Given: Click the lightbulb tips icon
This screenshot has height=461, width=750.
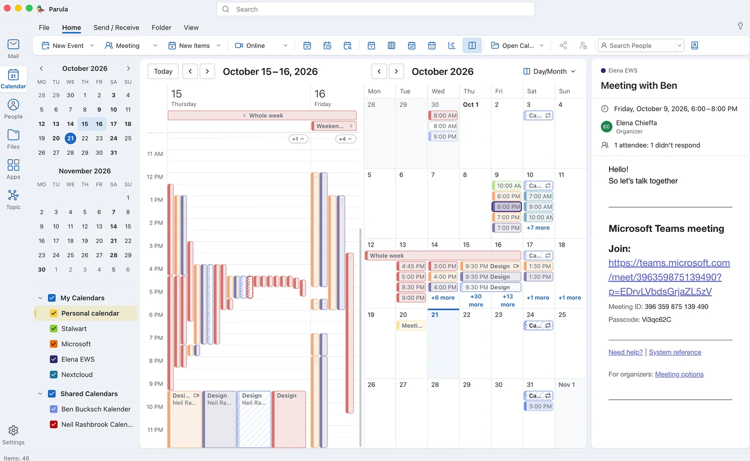Looking at the screenshot, I should coord(740,26).
